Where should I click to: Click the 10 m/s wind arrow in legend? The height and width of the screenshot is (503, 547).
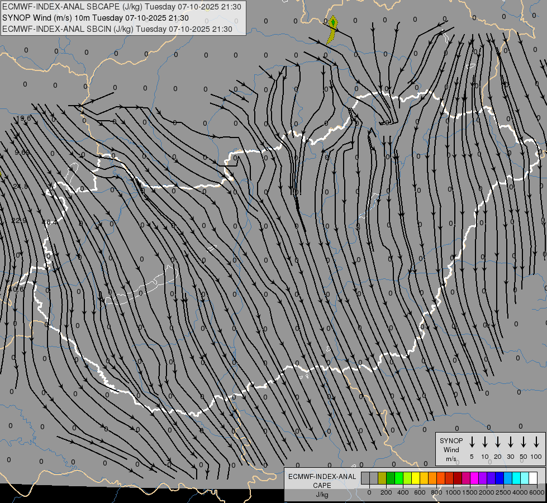(x=485, y=442)
